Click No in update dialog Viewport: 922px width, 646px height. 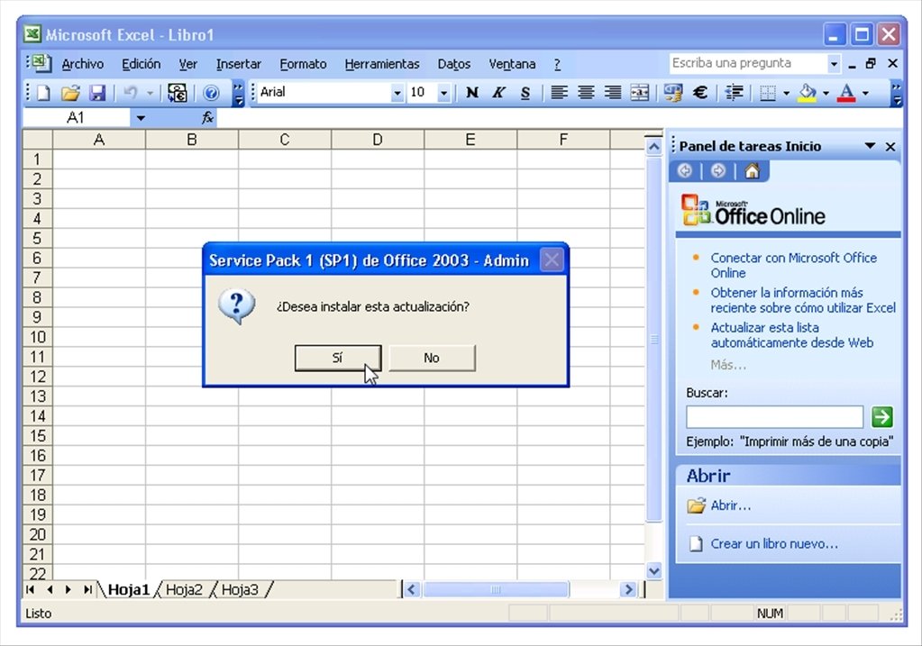pyautogui.click(x=432, y=358)
